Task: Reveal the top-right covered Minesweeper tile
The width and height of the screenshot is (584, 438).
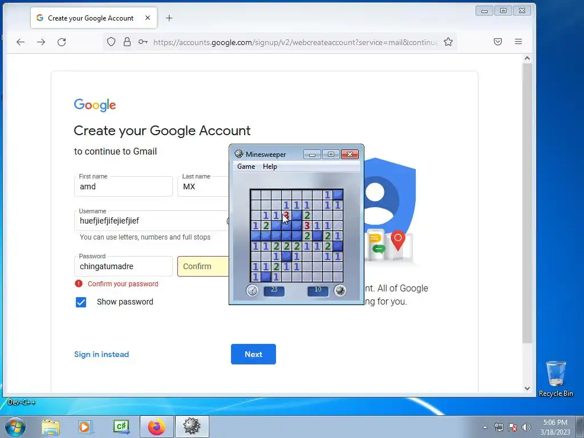Action: click(338, 194)
